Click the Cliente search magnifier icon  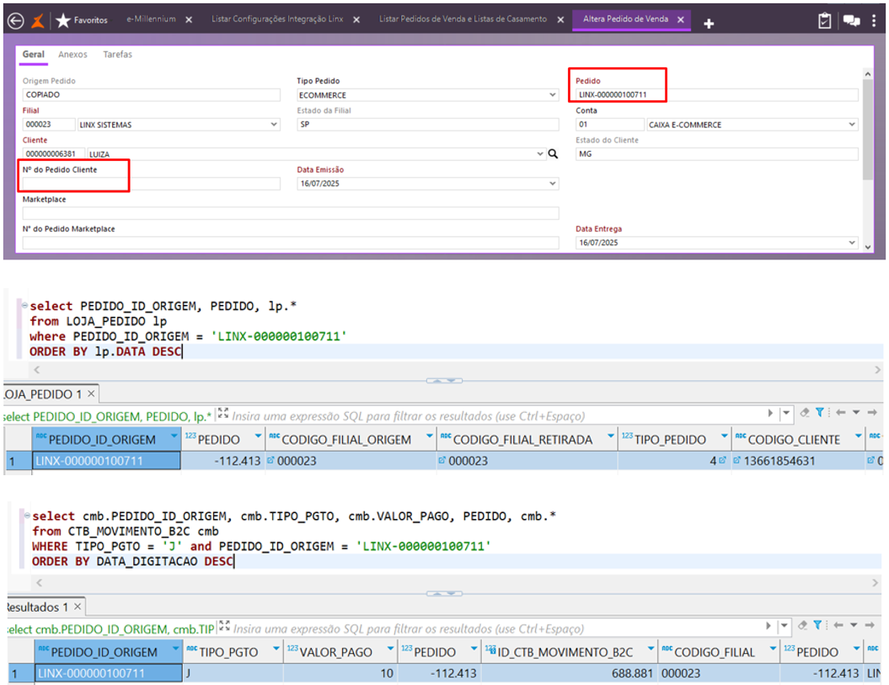tap(553, 153)
